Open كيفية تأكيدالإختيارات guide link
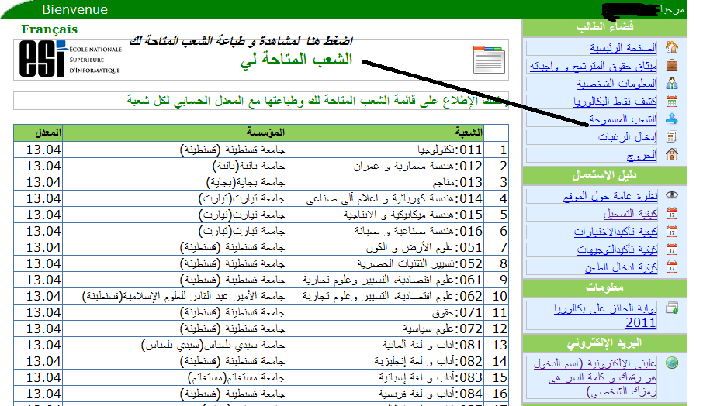This screenshot has height=406, width=703. click(x=615, y=232)
